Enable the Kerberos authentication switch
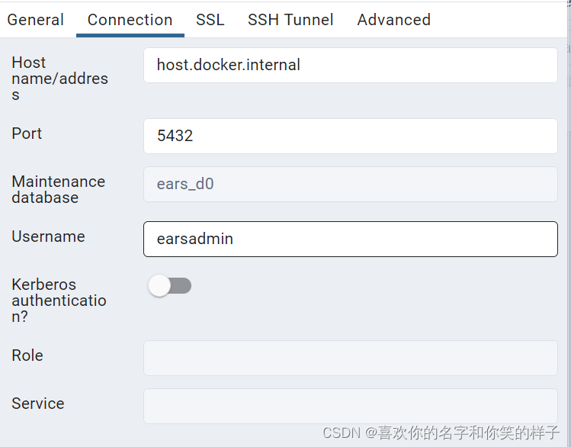This screenshot has height=447, width=571. [170, 286]
